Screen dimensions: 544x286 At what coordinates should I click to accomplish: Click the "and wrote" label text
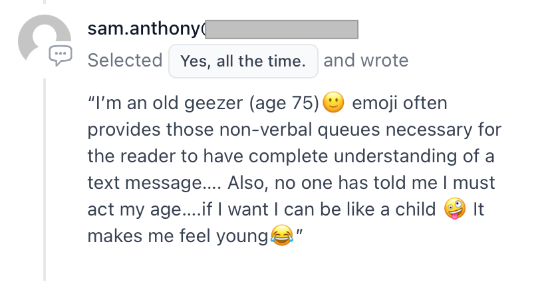(x=366, y=61)
